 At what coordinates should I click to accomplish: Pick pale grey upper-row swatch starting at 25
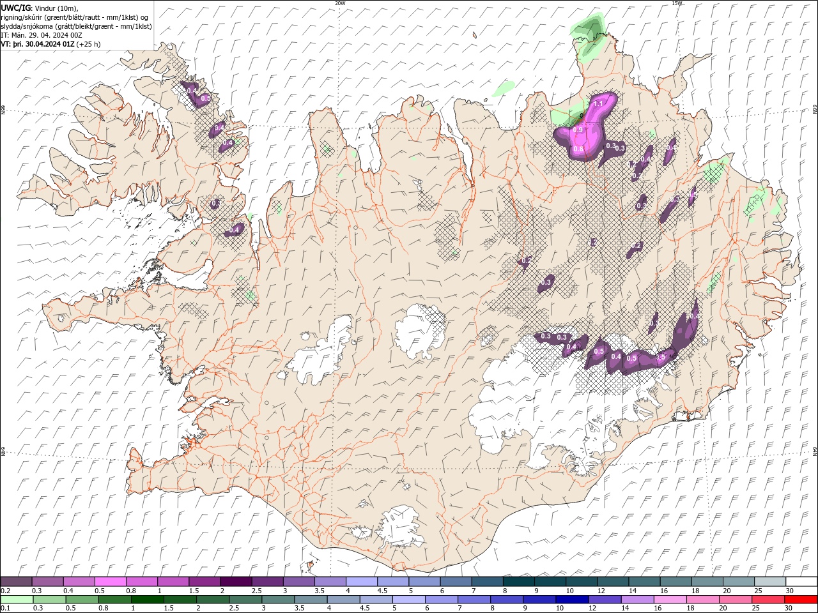pos(770,582)
